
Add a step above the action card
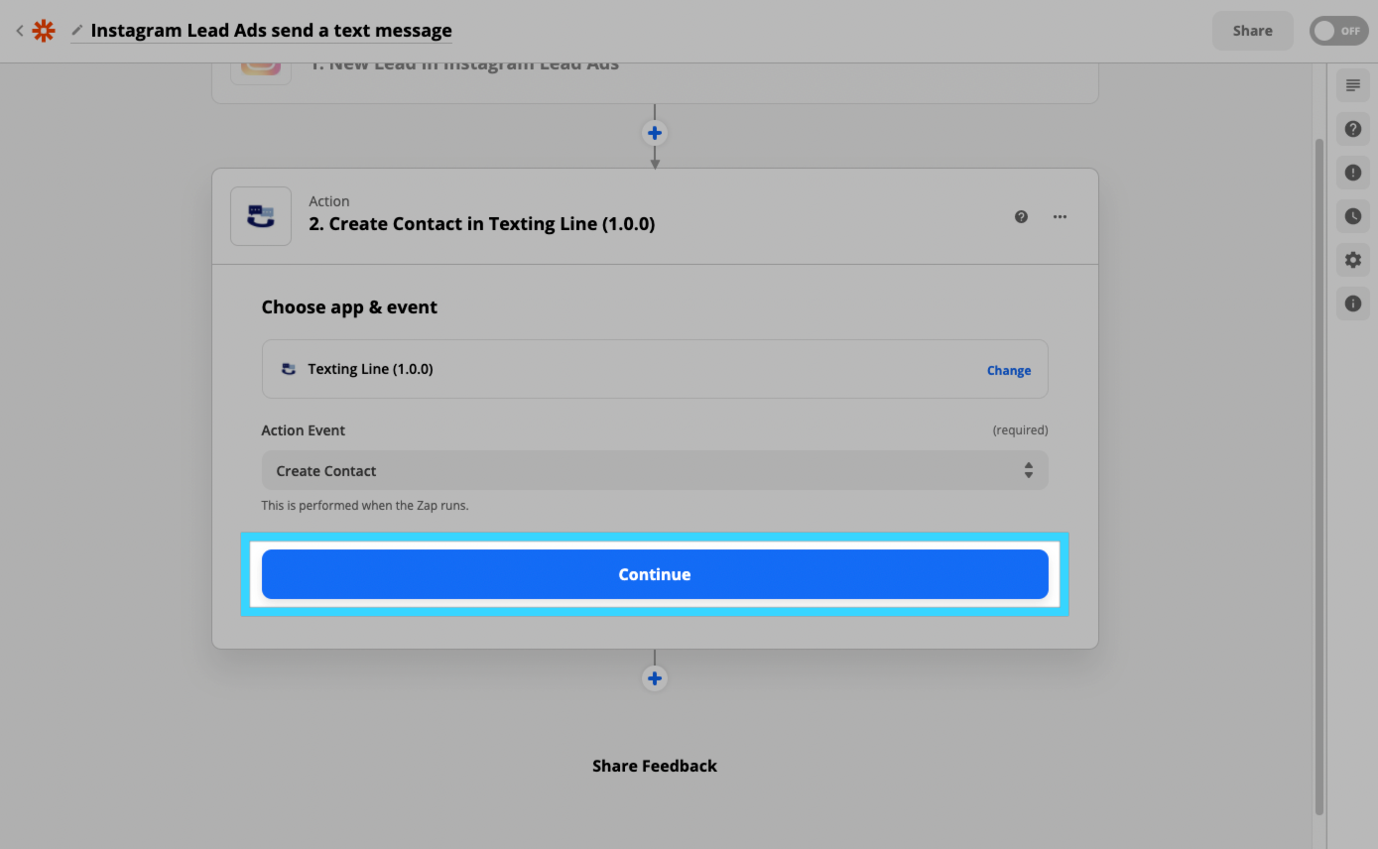(655, 133)
